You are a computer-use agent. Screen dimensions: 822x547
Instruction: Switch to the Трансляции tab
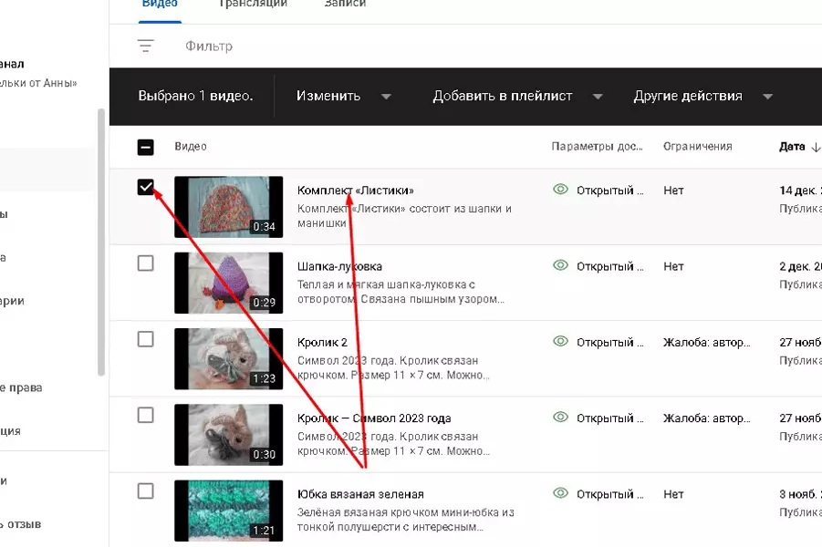253,4
